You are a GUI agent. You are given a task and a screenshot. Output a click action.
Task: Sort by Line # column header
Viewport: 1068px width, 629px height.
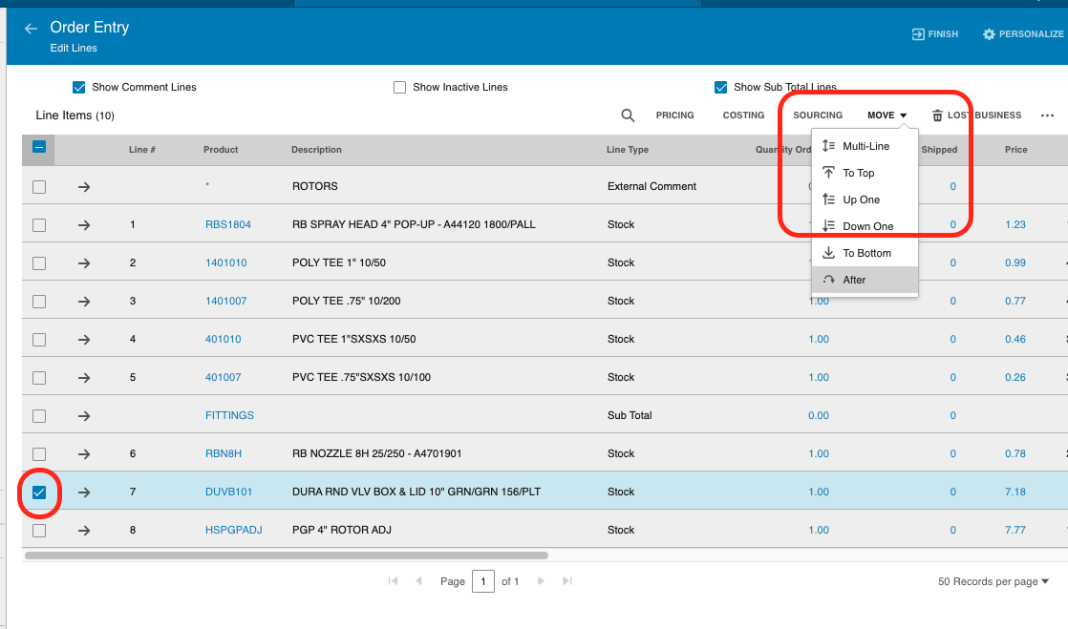[142, 150]
